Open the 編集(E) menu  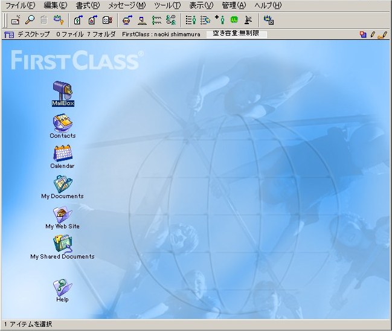point(56,5)
